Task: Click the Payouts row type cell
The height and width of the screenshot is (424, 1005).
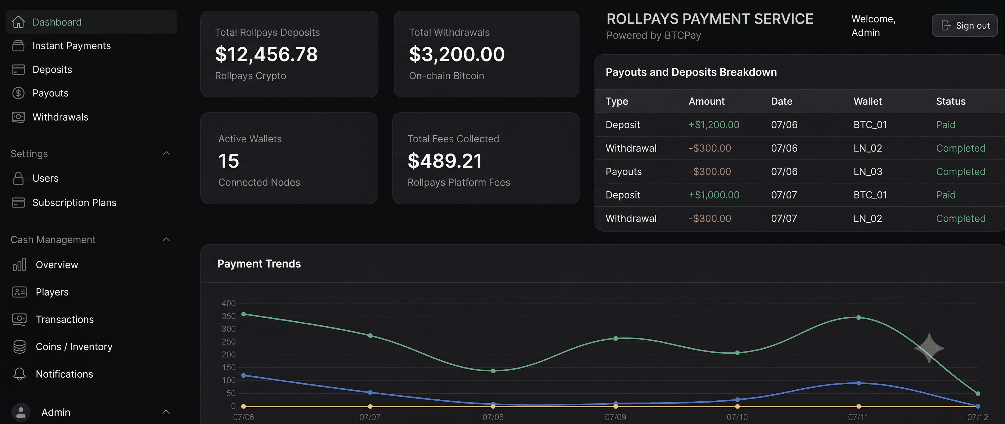Action: [x=623, y=171]
